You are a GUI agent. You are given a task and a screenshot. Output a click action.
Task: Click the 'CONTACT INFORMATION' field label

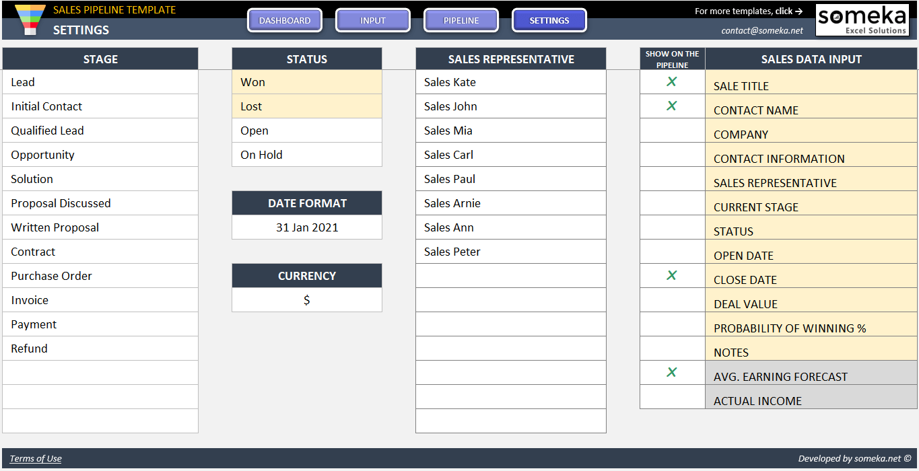(779, 159)
